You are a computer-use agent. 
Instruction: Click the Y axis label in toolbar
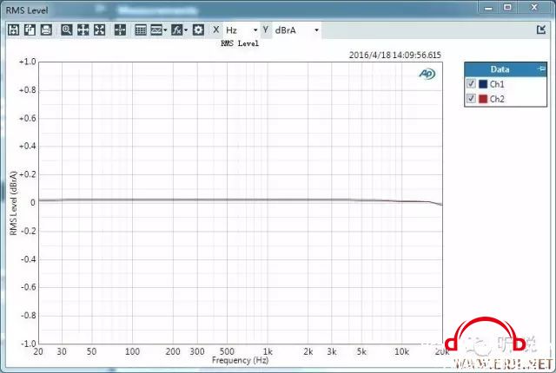click(266, 29)
